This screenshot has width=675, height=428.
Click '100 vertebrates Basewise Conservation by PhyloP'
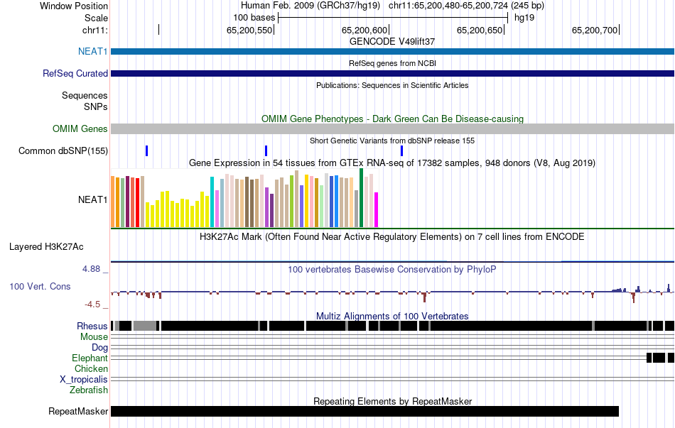392,270
